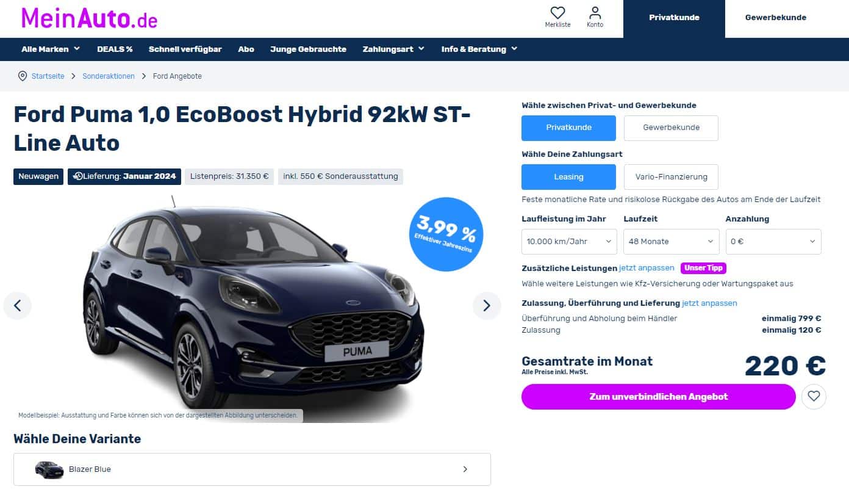Open the Konto account icon
The height and width of the screenshot is (492, 849).
click(x=595, y=13)
